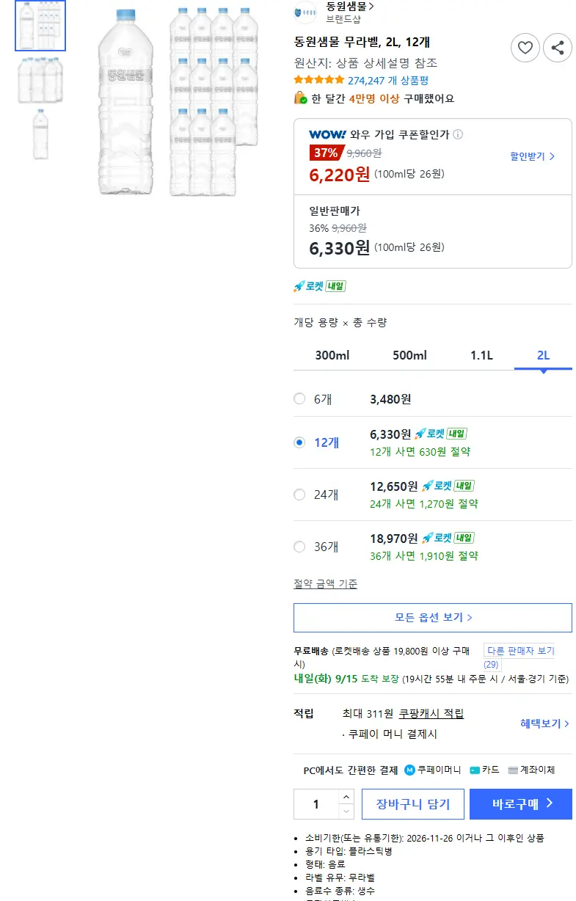Click the heart wishlist icon
The height and width of the screenshot is (901, 576).
coord(525,48)
